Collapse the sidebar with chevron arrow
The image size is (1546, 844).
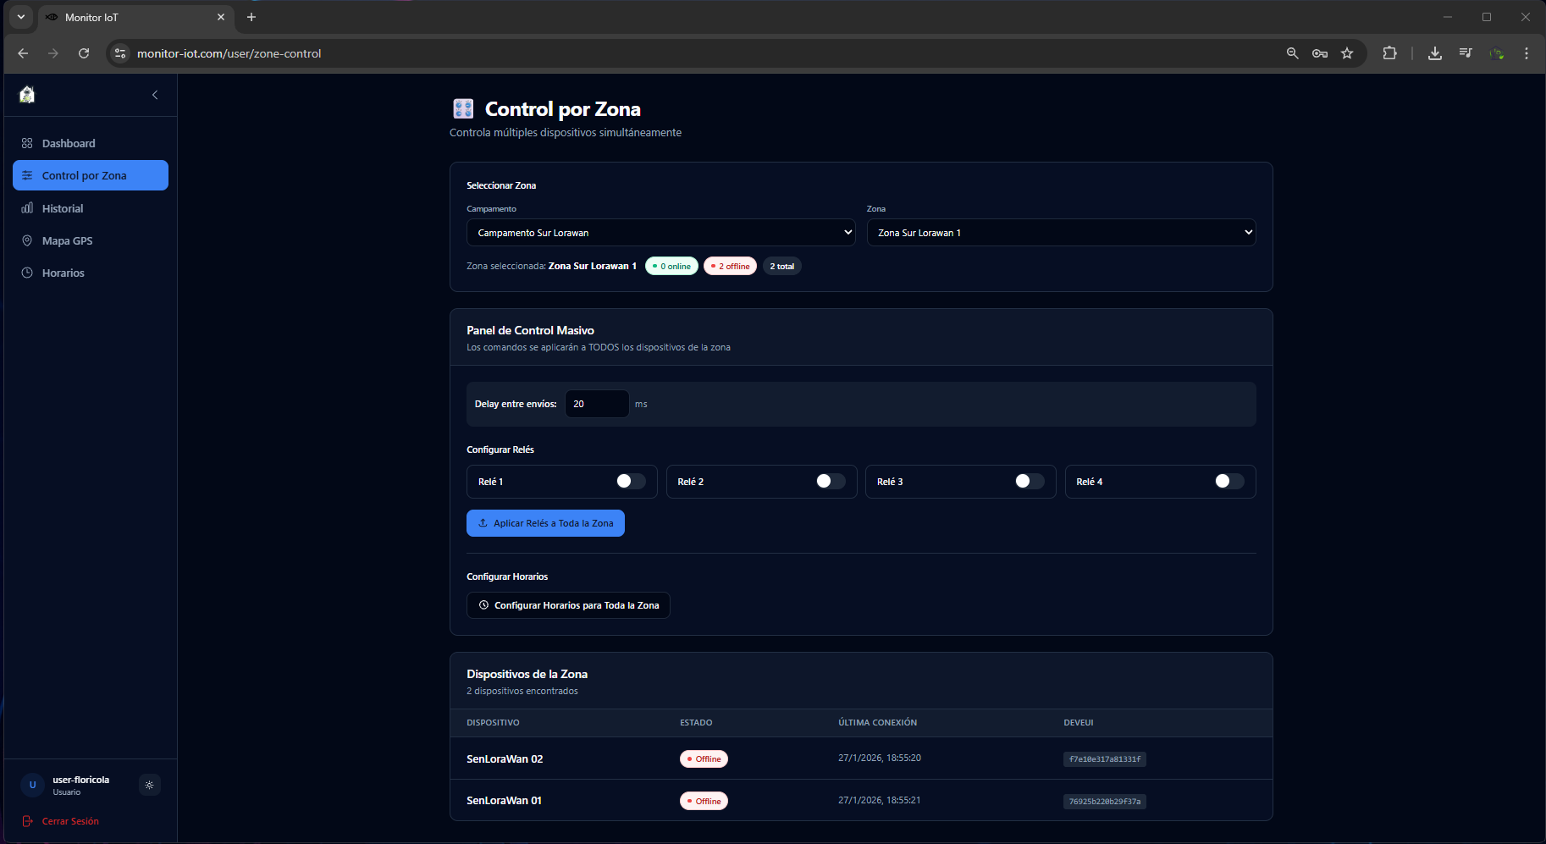155,95
